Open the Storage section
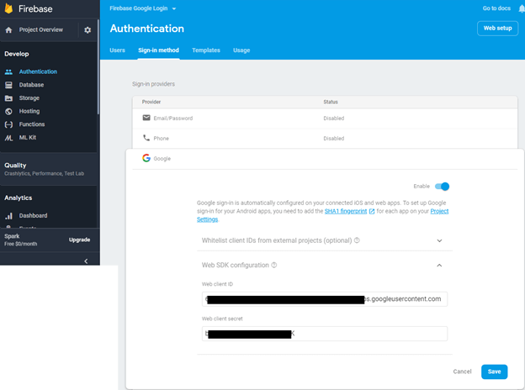 [x=29, y=98]
